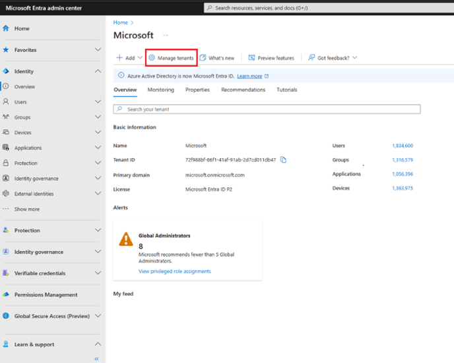Click the Preview features icon
Viewport: 454px width, 363px height.
pos(252,58)
